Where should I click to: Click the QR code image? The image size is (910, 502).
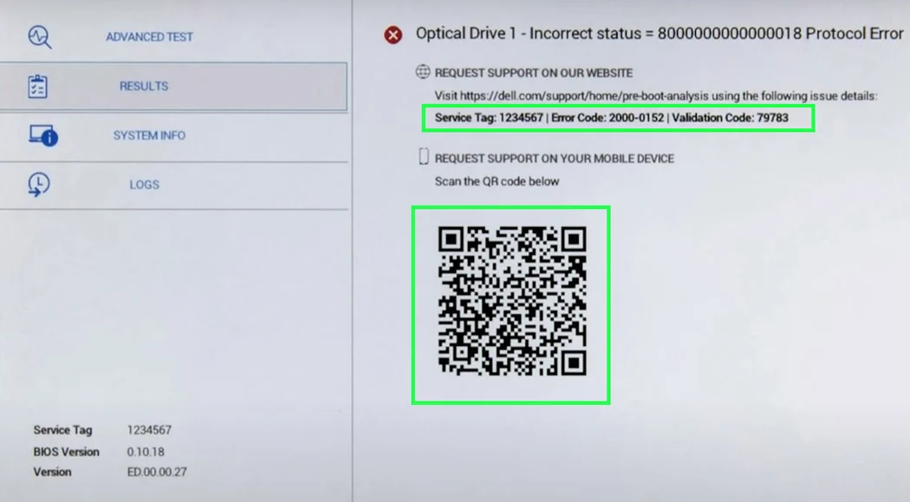(x=512, y=301)
